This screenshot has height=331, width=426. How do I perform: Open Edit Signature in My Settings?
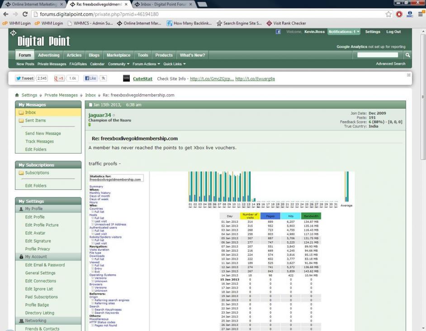[x=38, y=241]
